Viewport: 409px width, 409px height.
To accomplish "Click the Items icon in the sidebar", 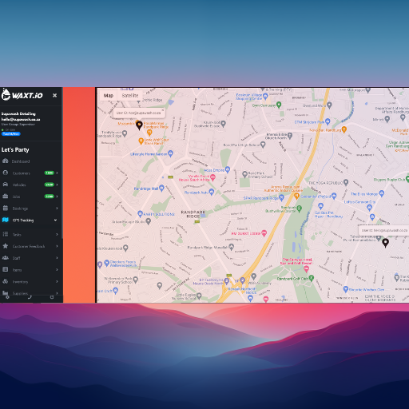I will [x=6, y=269].
